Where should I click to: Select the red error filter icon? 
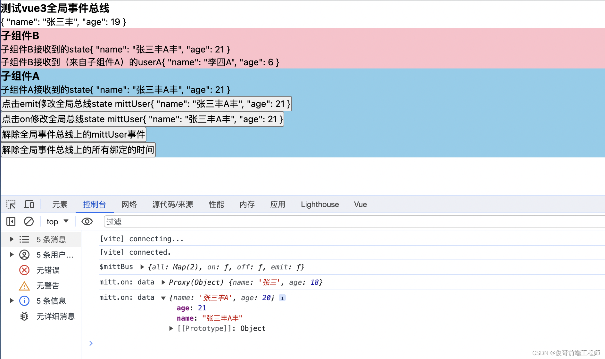coord(24,270)
